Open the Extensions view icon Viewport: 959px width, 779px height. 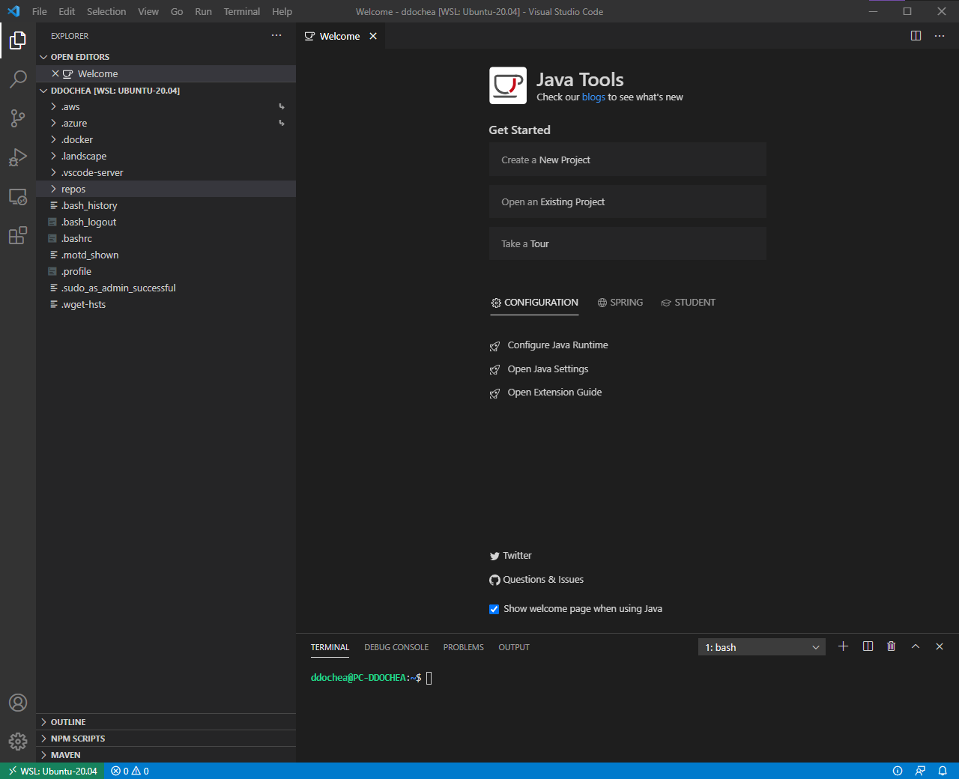coord(18,235)
